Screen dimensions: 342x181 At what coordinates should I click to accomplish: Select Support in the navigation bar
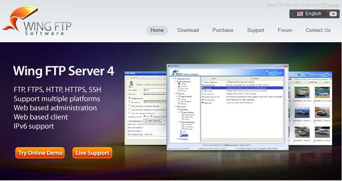point(256,30)
